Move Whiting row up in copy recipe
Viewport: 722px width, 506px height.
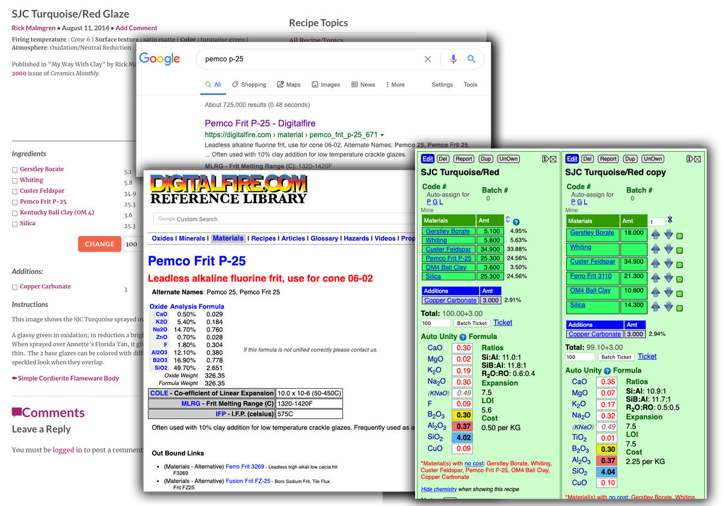[655, 248]
